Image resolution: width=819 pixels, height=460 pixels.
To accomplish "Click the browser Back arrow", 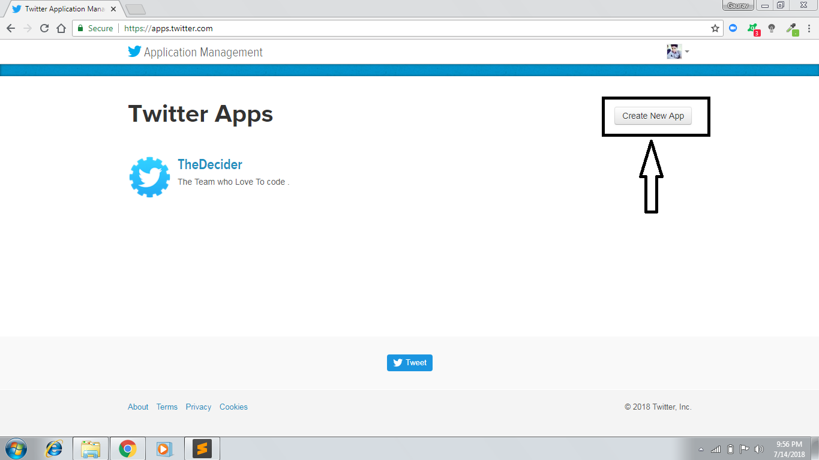I will tap(10, 28).
